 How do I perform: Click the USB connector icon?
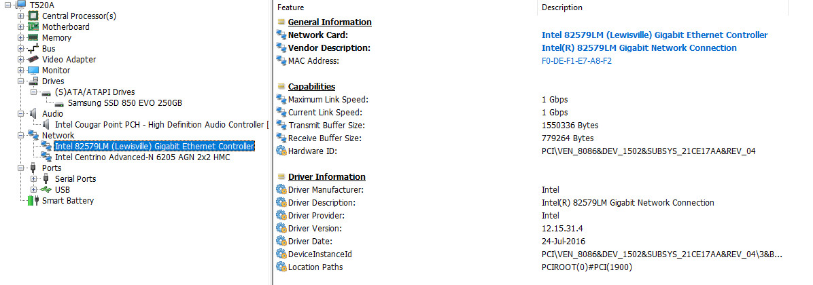pyautogui.click(x=46, y=190)
